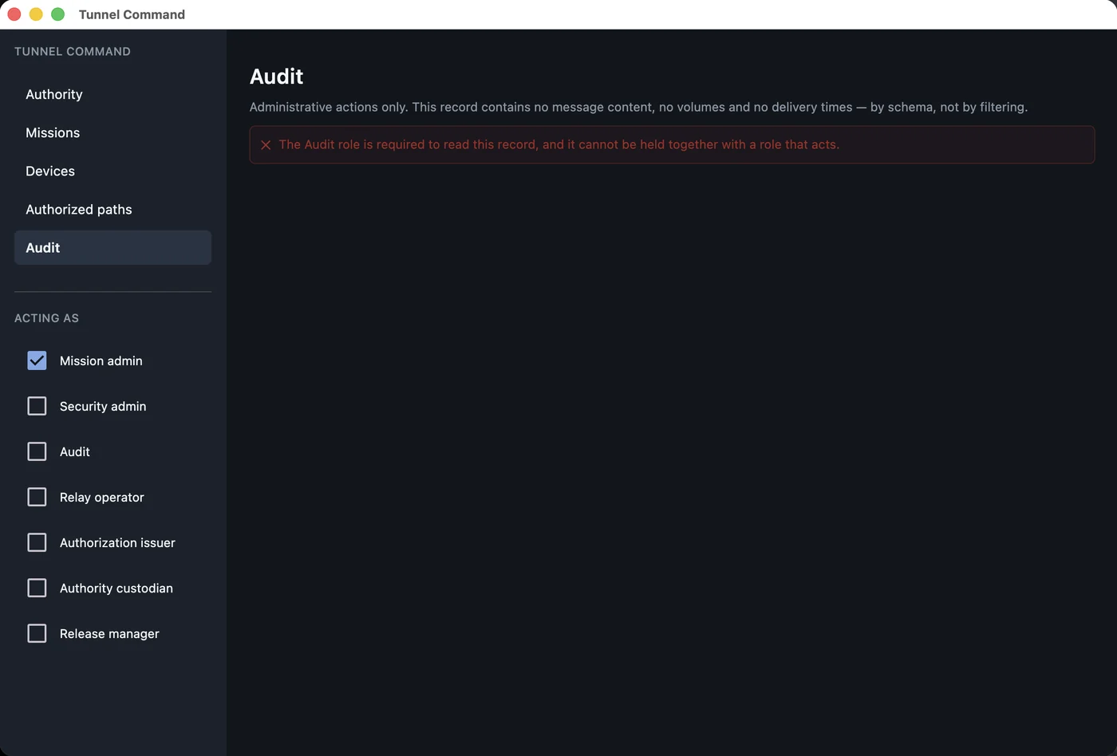Click the ACTING AS section label
The height and width of the screenshot is (756, 1117).
pos(46,318)
